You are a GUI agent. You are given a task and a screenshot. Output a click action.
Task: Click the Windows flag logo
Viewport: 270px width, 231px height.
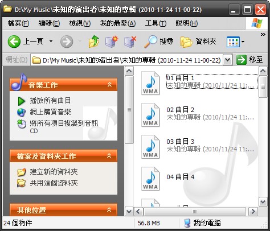click(x=257, y=23)
